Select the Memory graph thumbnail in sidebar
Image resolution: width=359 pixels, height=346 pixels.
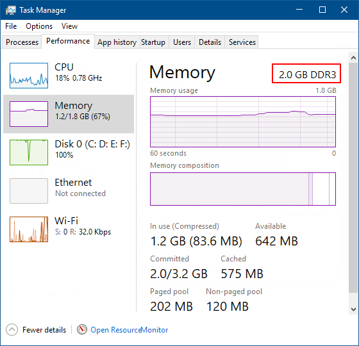point(29,114)
